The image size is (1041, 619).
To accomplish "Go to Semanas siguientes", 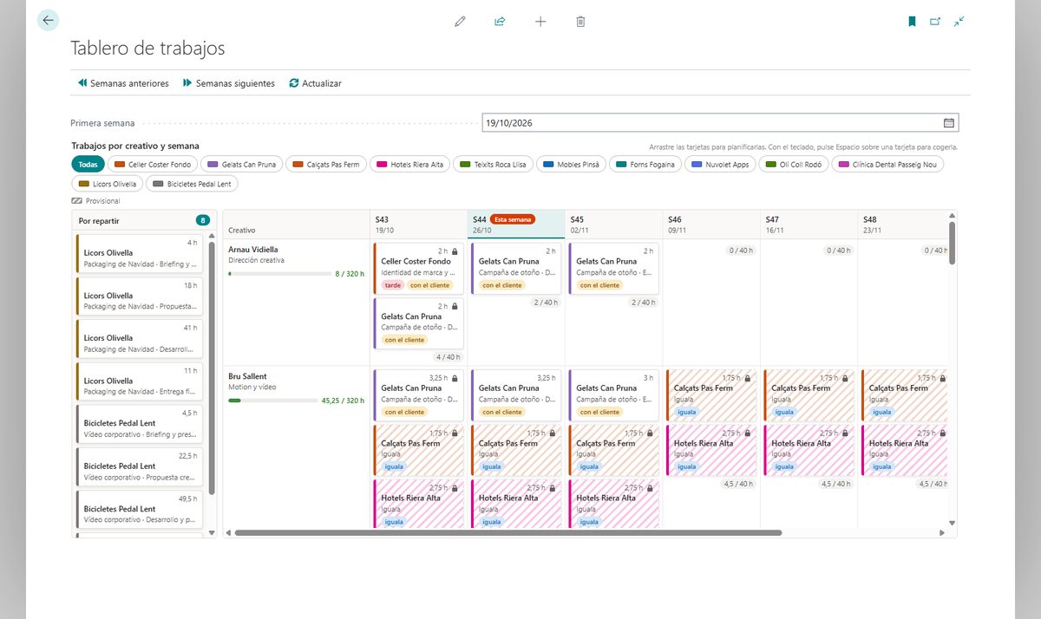I will (229, 83).
